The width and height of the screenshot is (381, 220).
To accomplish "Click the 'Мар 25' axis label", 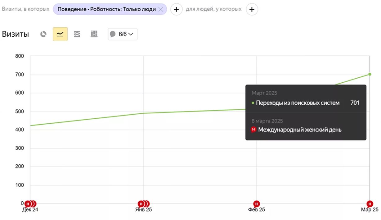I will (370, 210).
